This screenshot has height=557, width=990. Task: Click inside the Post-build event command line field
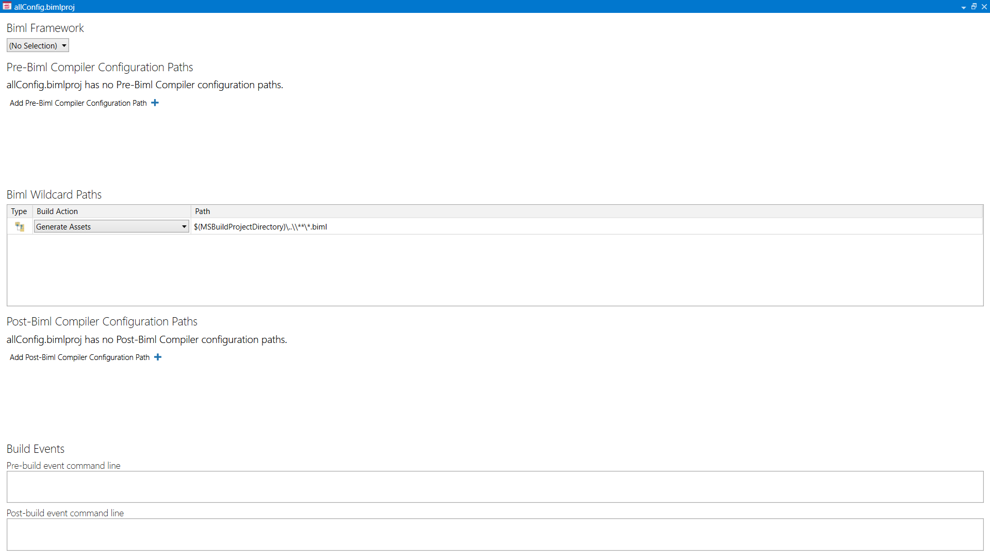point(495,534)
